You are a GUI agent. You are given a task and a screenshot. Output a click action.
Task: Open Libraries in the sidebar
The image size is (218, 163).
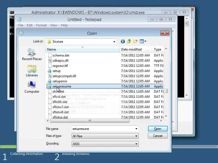tap(32, 71)
